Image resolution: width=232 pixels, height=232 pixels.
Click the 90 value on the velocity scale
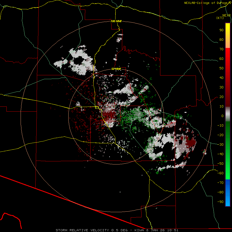(x=221, y=30)
